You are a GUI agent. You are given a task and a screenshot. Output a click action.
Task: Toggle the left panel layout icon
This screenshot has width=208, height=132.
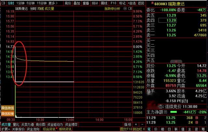[3, 3]
